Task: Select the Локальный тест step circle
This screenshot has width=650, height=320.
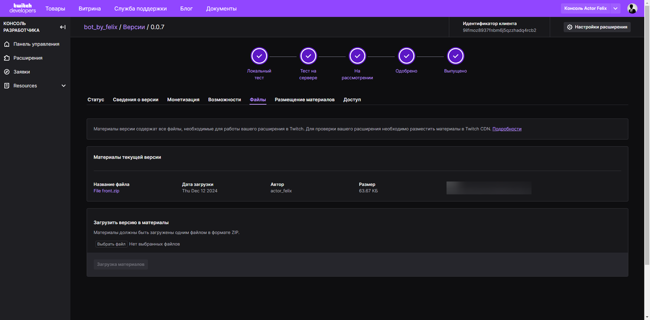Action: tap(259, 56)
